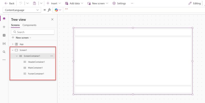This screenshot has height=103, width=205.
Task: Click the footer container on the canvas
Action: [133, 90]
